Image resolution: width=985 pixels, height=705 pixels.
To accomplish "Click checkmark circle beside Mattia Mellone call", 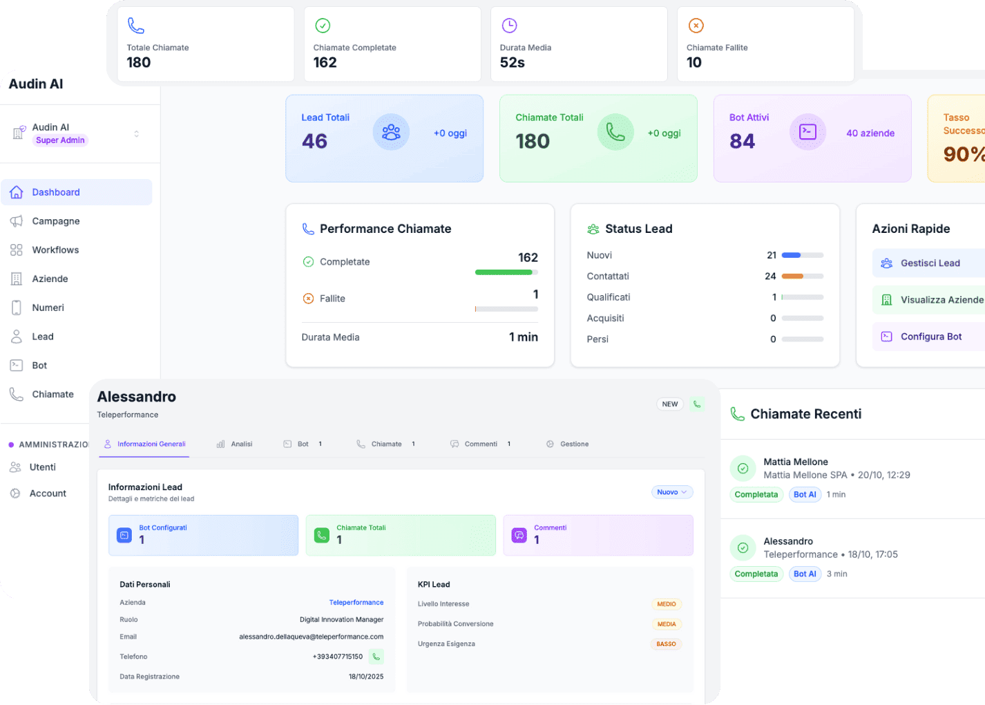I will [743, 469].
